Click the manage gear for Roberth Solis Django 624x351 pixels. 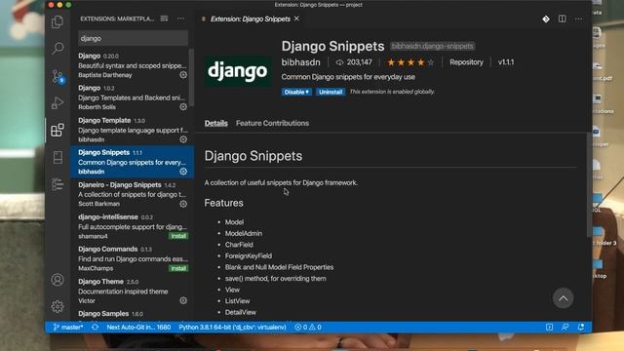183,106
